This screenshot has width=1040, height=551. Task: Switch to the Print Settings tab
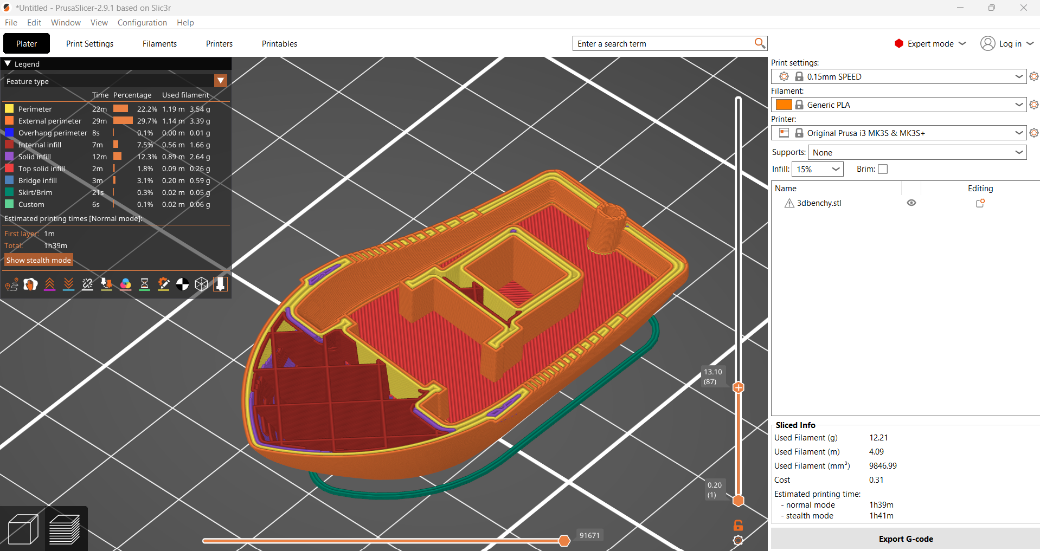[90, 43]
